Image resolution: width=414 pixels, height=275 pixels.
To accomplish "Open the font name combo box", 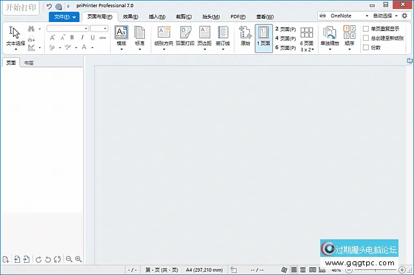I will [x=67, y=28].
